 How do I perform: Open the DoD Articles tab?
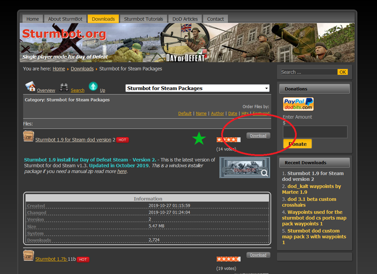tap(185, 19)
